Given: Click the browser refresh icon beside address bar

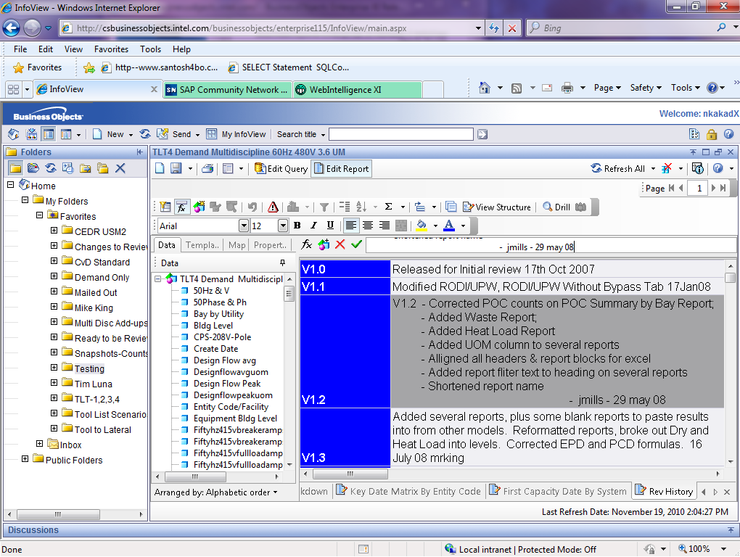Looking at the screenshot, I should 494,28.
